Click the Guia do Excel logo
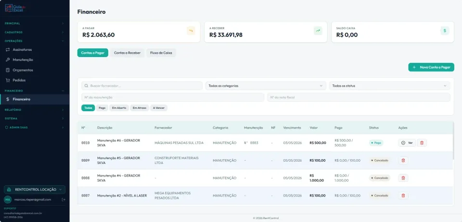Viewport: 462px width, 222px height. (14, 8)
